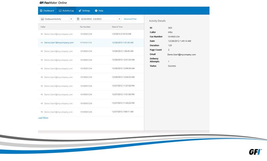The width and height of the screenshot is (267, 161).
Task: Select the entry dated 12/27/2012 11:45:24 PM
Action: 91,103
